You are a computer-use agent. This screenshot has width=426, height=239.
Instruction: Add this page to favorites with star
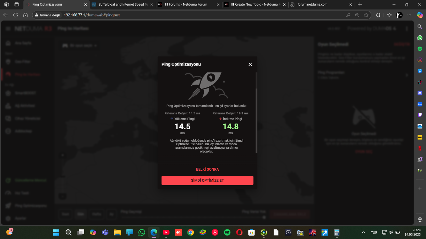(x=366, y=15)
